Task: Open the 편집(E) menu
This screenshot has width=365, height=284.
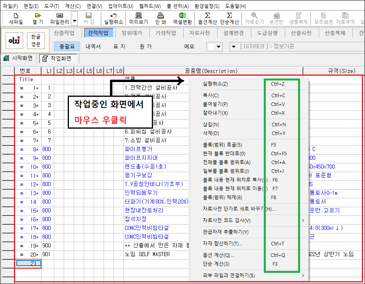Action: pyautogui.click(x=31, y=6)
